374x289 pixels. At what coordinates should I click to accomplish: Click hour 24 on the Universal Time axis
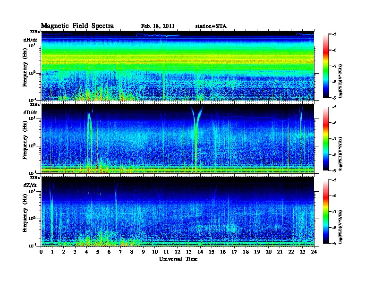(314, 252)
